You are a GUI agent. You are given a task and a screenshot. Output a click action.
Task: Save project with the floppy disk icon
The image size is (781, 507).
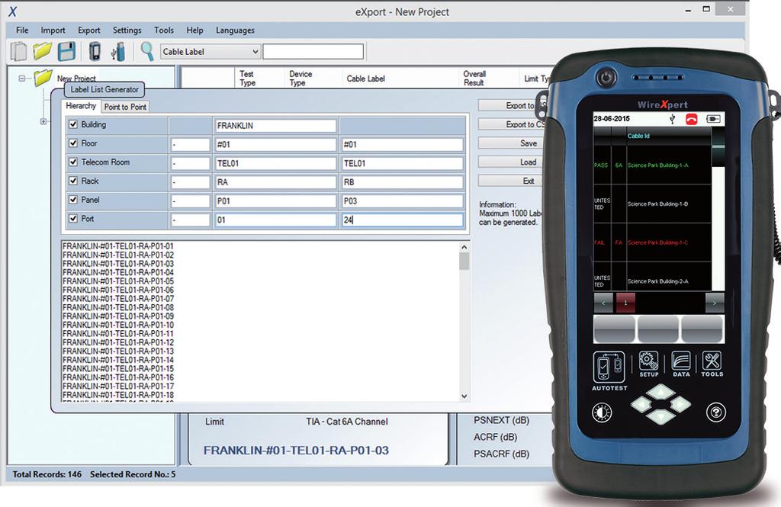click(66, 51)
